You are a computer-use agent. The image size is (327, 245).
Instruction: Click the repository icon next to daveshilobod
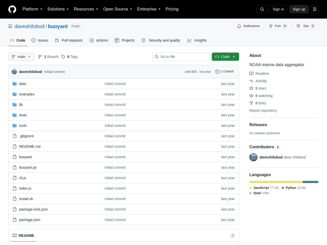click(x=10, y=26)
